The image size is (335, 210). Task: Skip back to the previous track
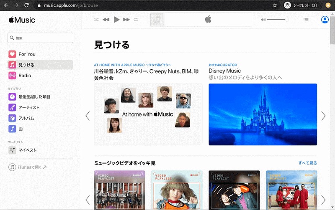pos(106,20)
